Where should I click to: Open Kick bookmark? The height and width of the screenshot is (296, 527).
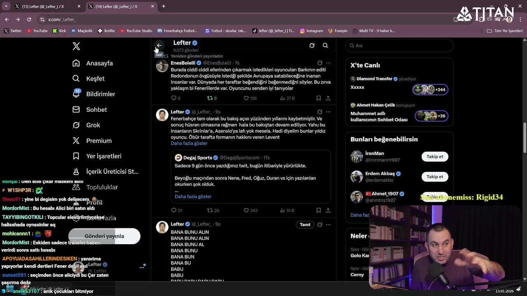pyautogui.click(x=59, y=31)
